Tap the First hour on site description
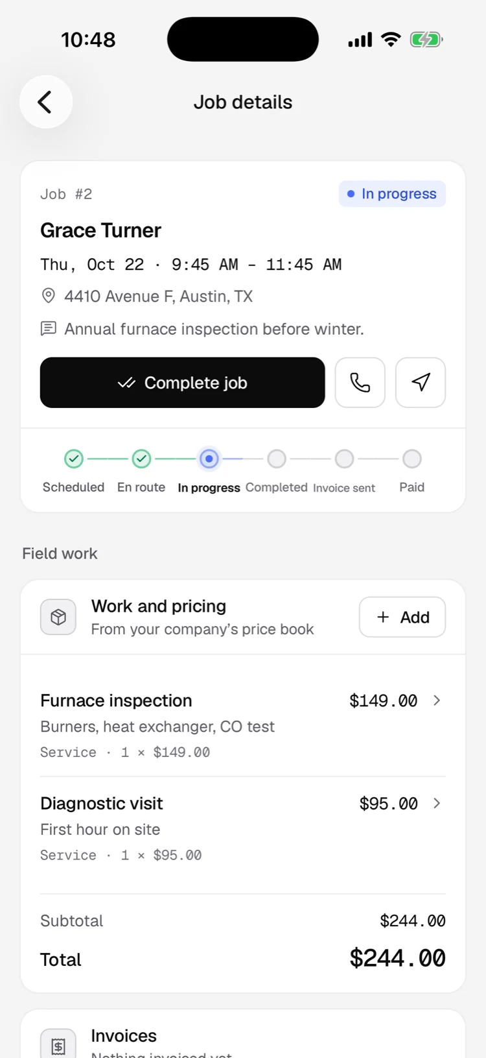This screenshot has height=1058, width=486. pyautogui.click(x=100, y=830)
